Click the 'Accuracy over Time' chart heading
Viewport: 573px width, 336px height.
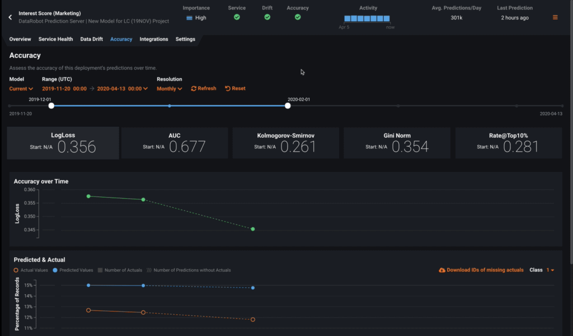point(41,181)
